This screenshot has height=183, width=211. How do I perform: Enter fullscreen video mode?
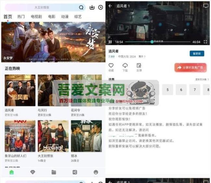pos(205,42)
